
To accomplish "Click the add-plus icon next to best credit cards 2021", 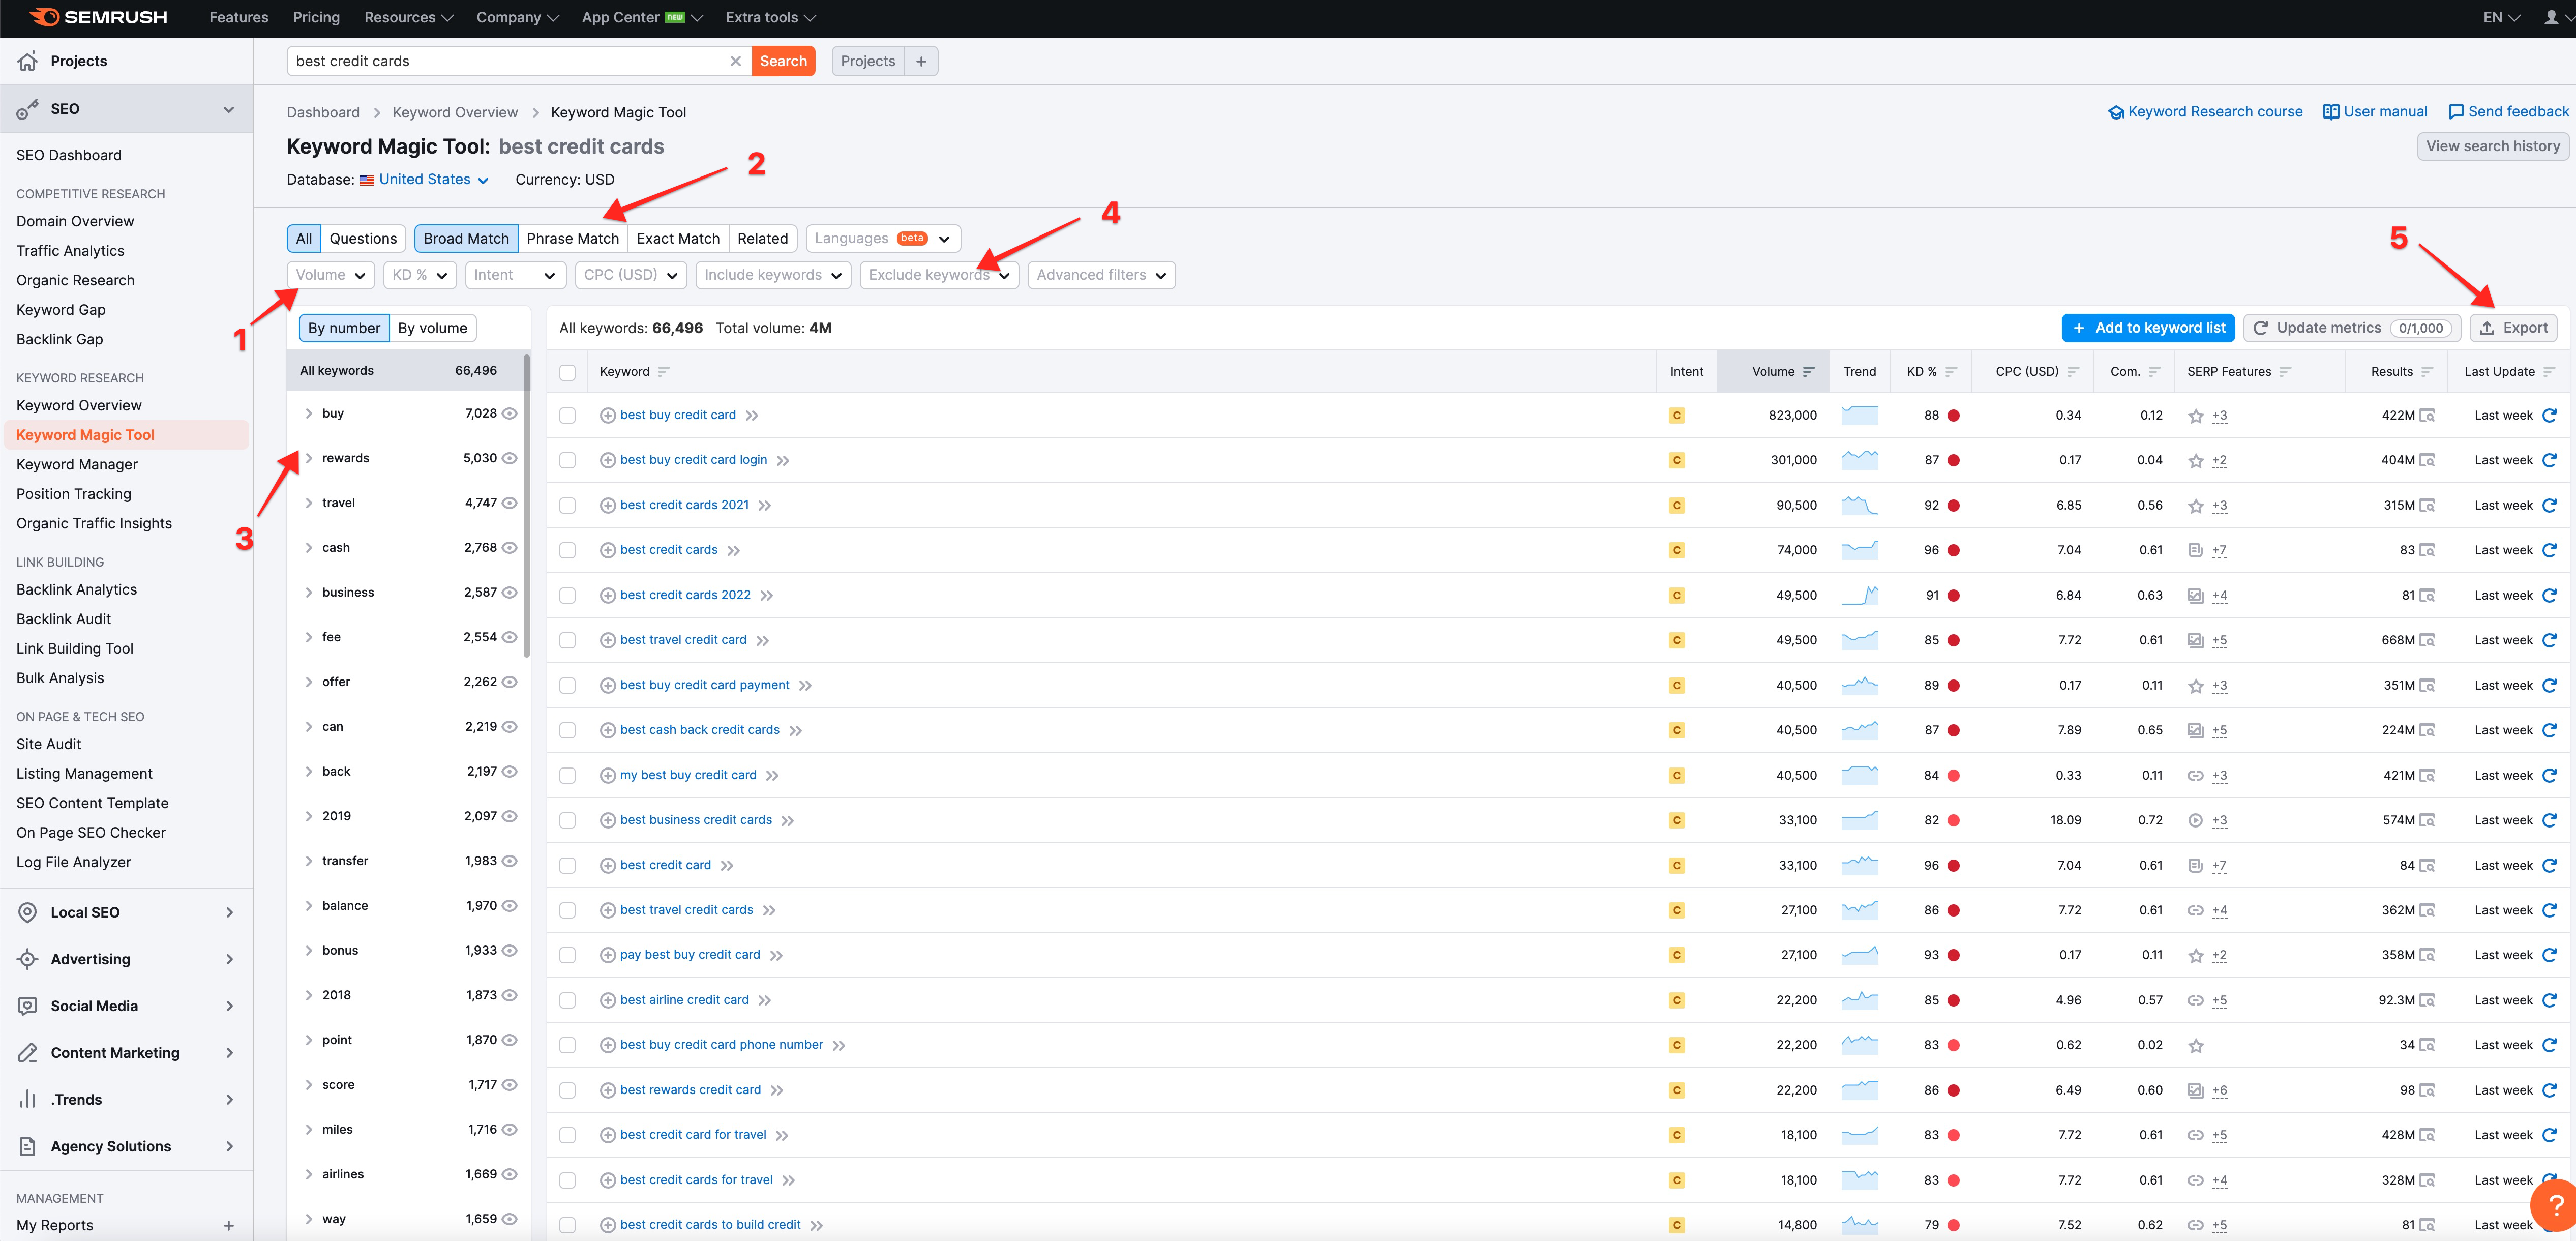I will click(607, 505).
